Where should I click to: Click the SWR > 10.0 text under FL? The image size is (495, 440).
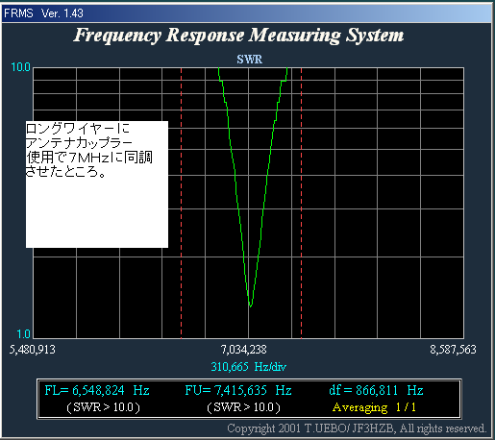click(x=103, y=407)
